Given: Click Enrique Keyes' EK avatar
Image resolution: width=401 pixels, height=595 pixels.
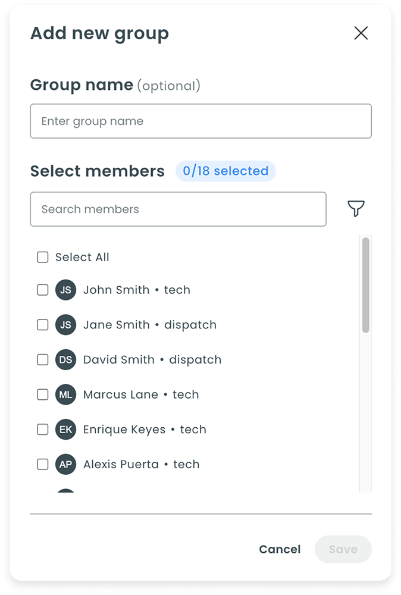Looking at the screenshot, I should coord(66,429).
